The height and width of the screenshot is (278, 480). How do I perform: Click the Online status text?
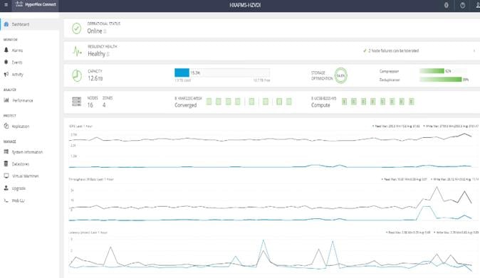pos(95,31)
